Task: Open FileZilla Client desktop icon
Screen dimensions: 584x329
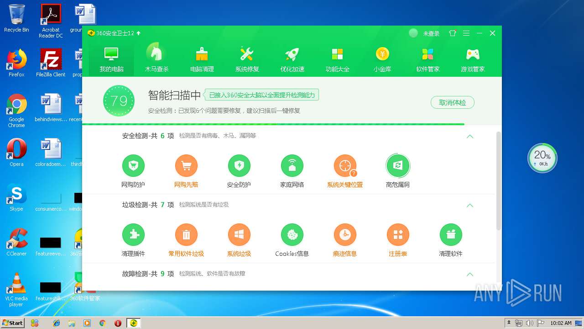Action: (51, 63)
